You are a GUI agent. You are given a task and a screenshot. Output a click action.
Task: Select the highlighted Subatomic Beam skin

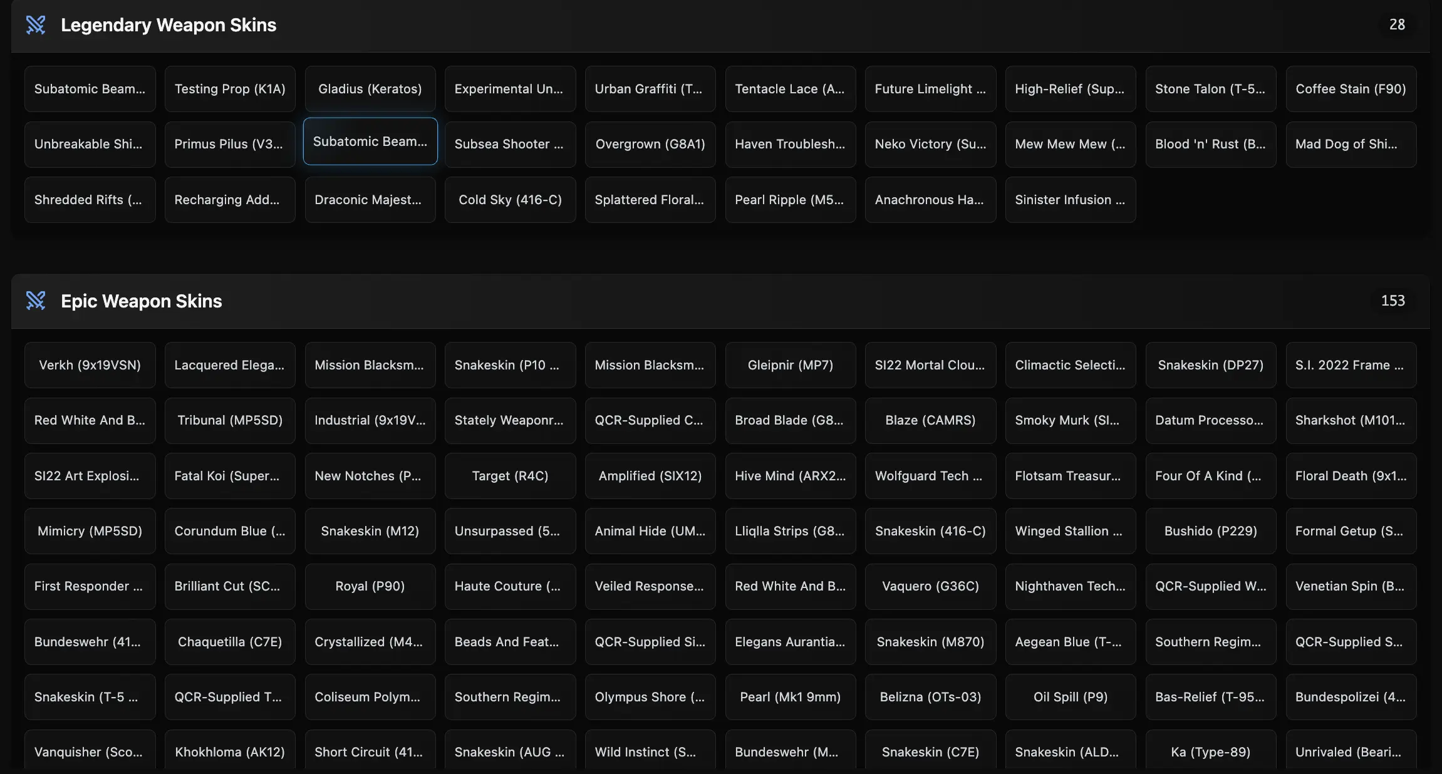[x=370, y=142]
